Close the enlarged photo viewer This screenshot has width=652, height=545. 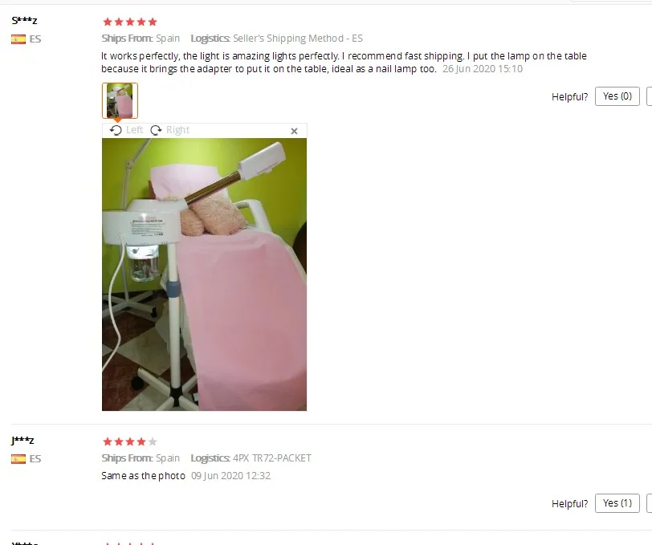tap(294, 131)
